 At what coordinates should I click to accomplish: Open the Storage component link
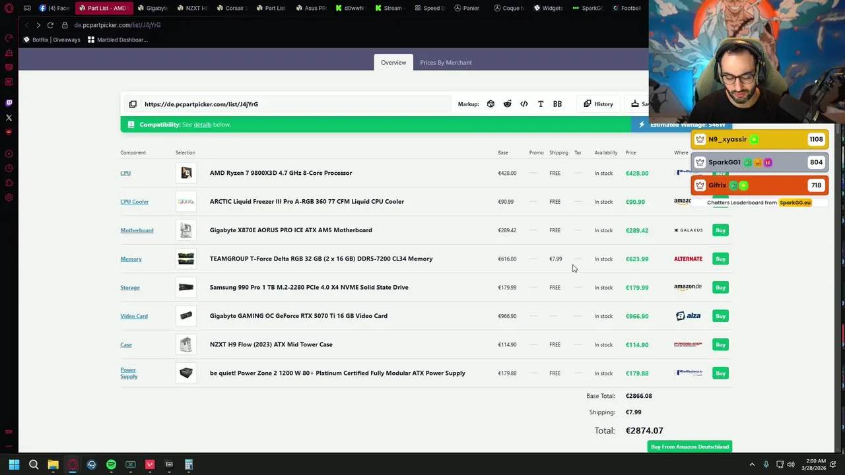pyautogui.click(x=130, y=288)
